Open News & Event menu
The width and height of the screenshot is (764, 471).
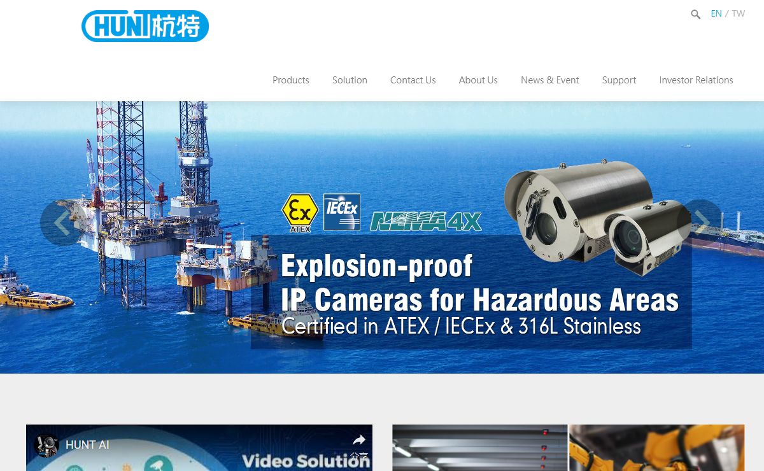550,80
